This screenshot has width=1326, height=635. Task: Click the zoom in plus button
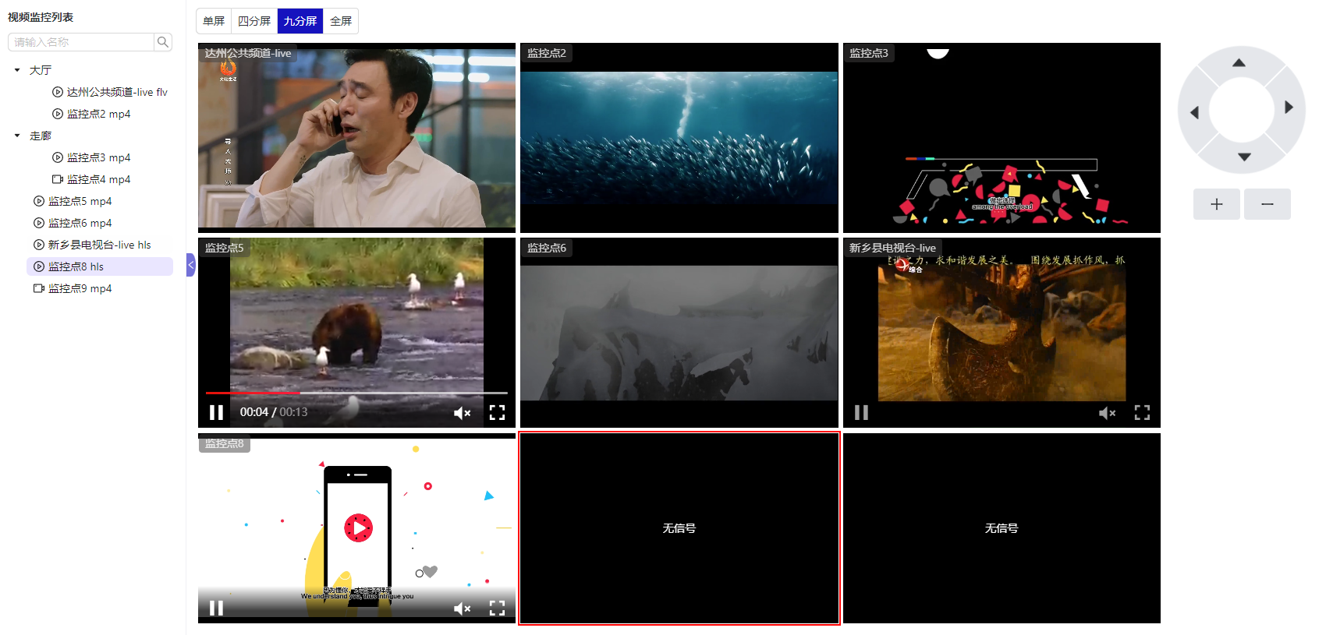coord(1216,204)
